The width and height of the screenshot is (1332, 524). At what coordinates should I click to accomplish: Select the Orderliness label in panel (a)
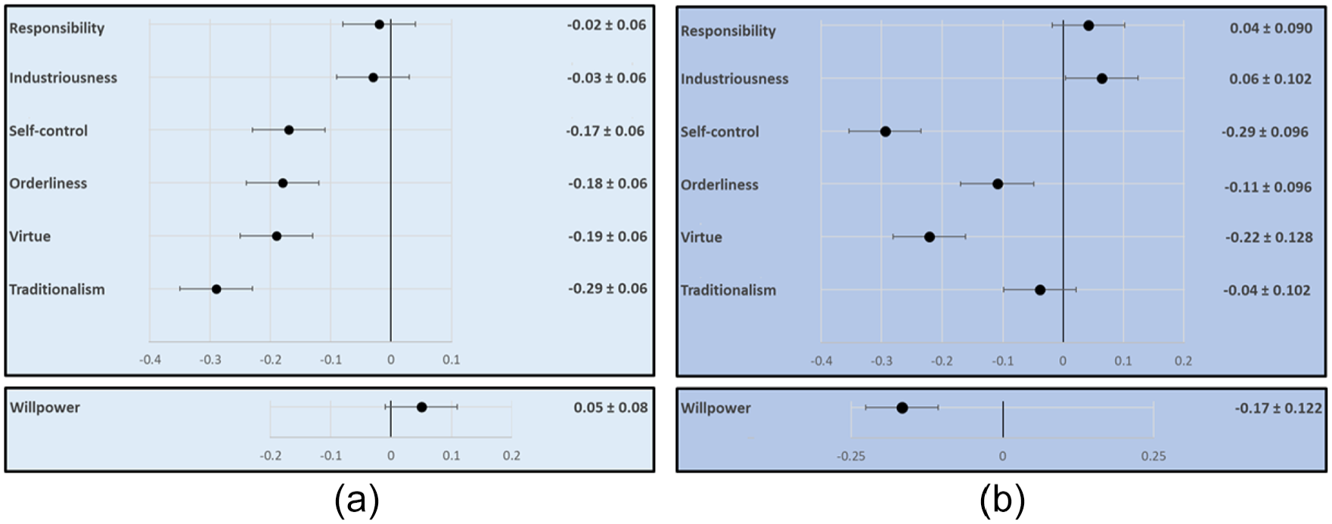(48, 184)
